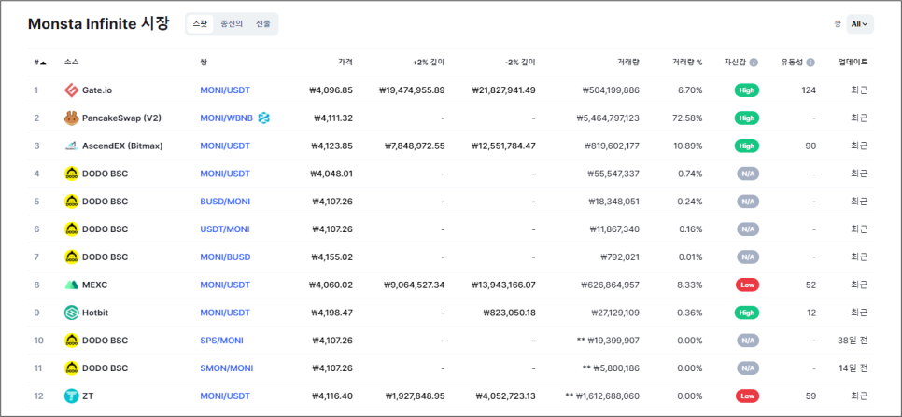Sort by the 거래량 column header

[x=627, y=63]
